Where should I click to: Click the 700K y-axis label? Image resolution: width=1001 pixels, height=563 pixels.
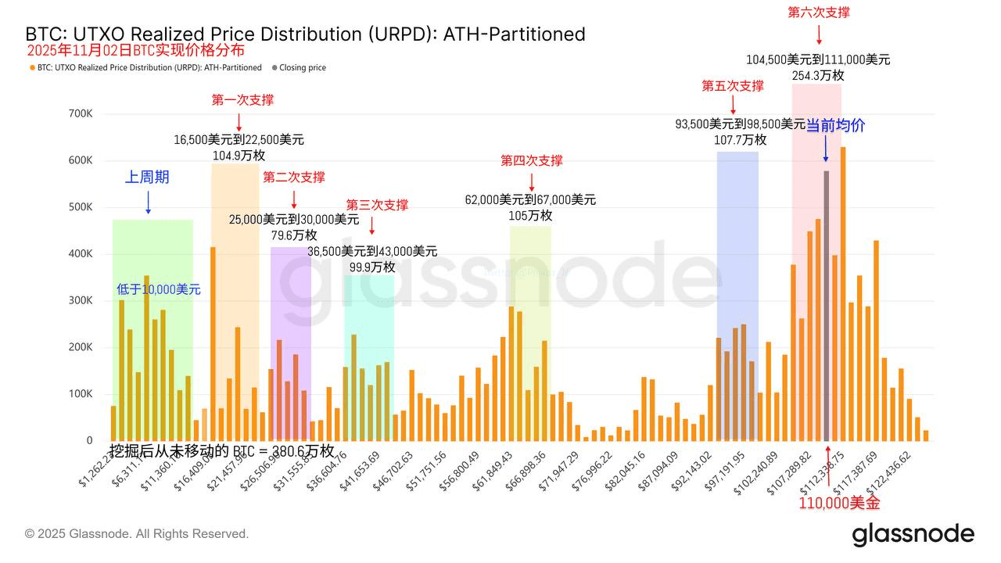coord(81,113)
